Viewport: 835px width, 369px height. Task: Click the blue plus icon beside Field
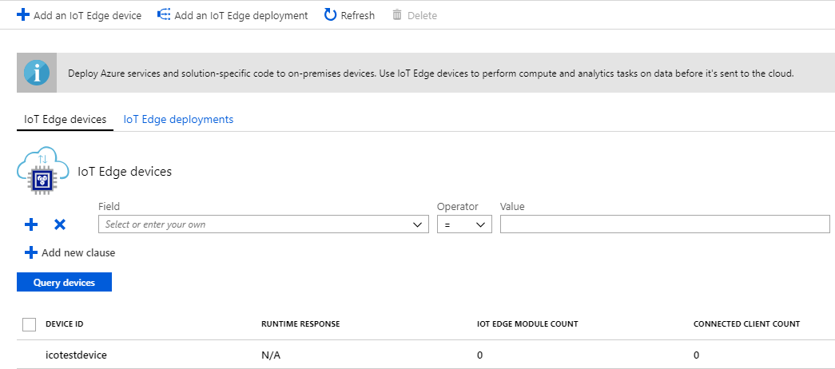pyautogui.click(x=31, y=225)
